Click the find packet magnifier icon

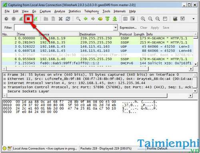tap(78, 19)
